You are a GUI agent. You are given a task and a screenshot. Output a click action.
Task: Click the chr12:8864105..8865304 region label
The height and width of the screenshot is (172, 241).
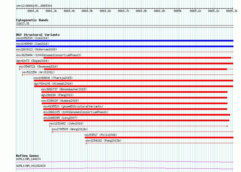tap(34, 6)
